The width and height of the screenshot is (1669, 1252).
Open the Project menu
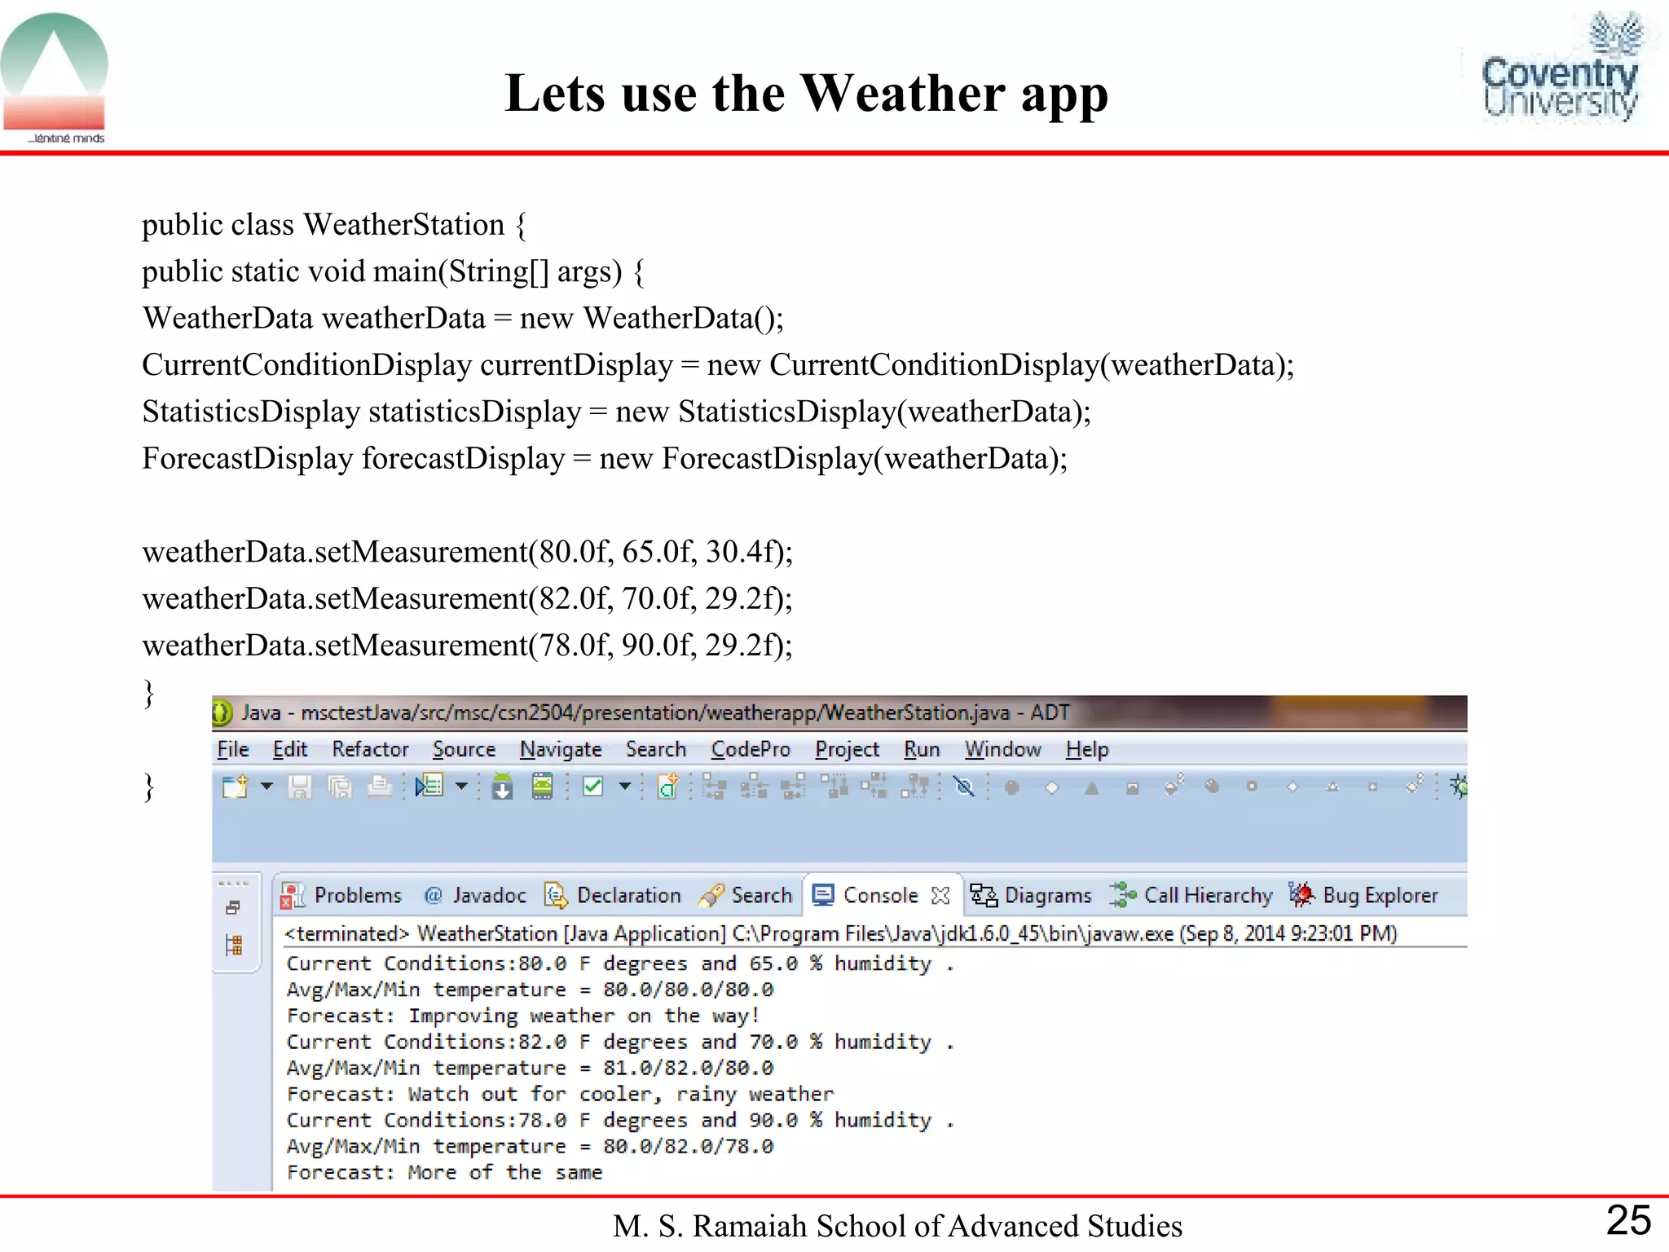coord(847,749)
